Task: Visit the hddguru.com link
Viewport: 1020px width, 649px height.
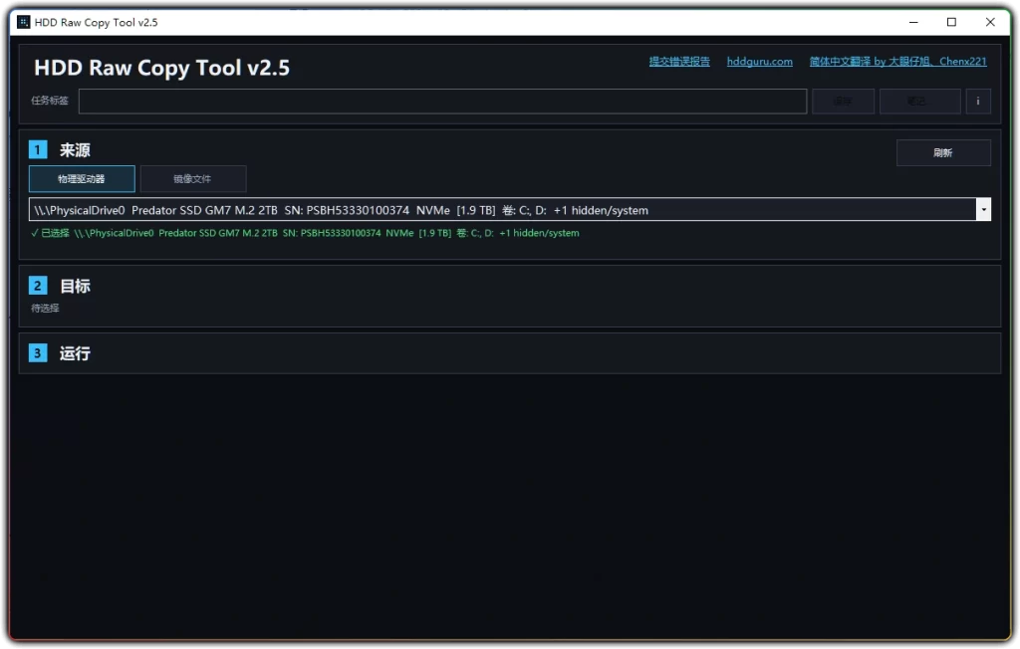Action: (760, 62)
